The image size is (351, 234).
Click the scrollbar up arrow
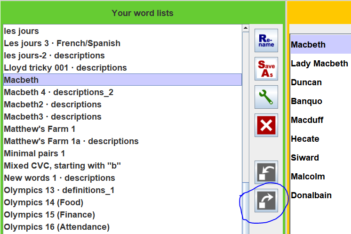(246, 28)
